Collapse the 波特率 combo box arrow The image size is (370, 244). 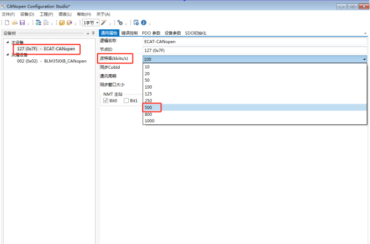click(x=364, y=59)
